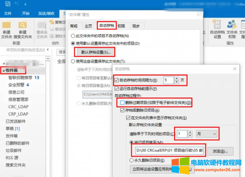
Task: Click the clean-out age number spinner
Action: [182, 134]
